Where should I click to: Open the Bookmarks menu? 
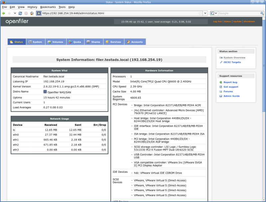[x=48, y=7]
